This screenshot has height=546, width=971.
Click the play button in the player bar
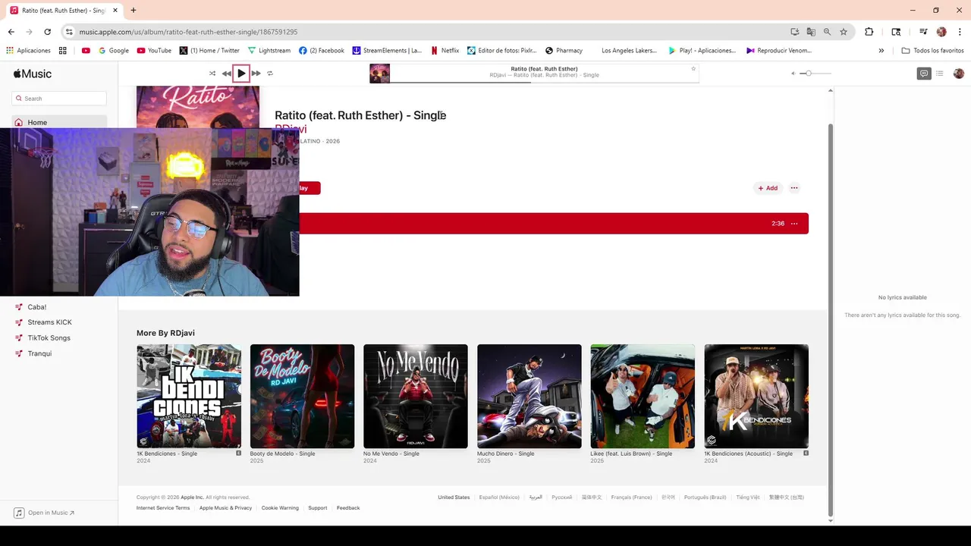(241, 74)
